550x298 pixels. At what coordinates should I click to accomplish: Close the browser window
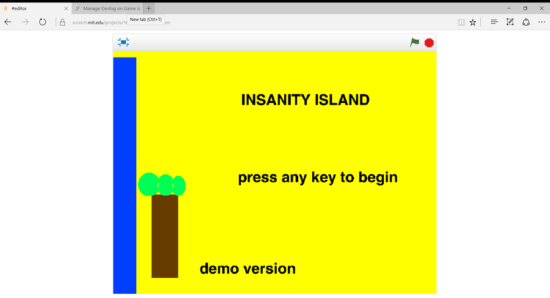[541, 9]
